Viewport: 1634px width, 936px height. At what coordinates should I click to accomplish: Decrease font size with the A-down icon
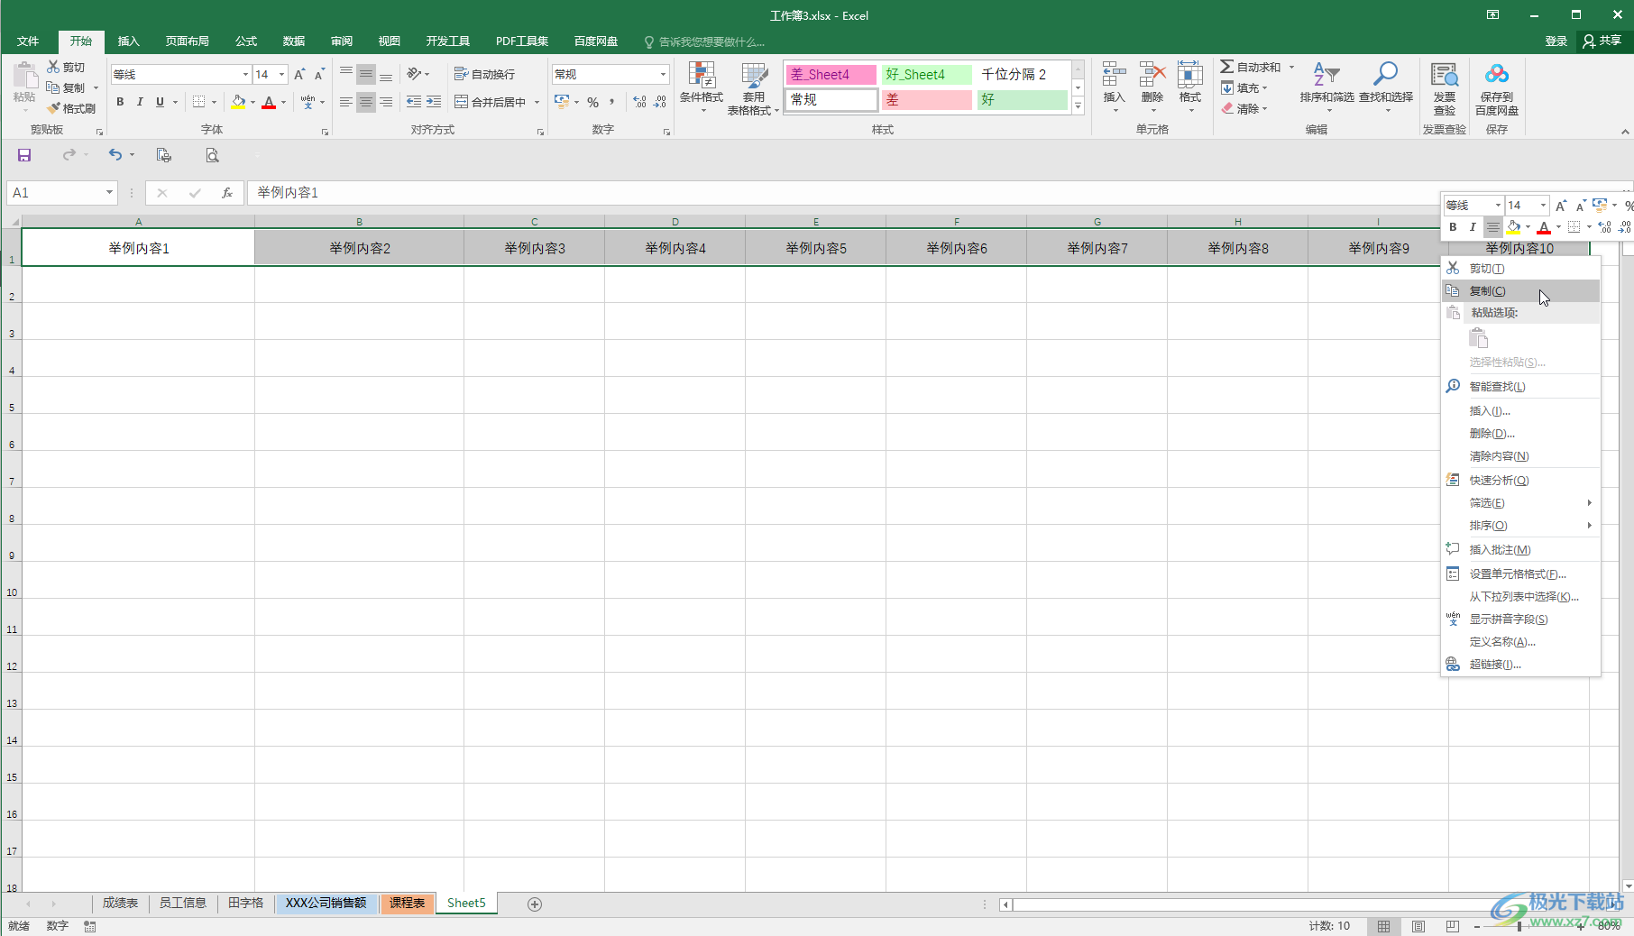(x=319, y=74)
